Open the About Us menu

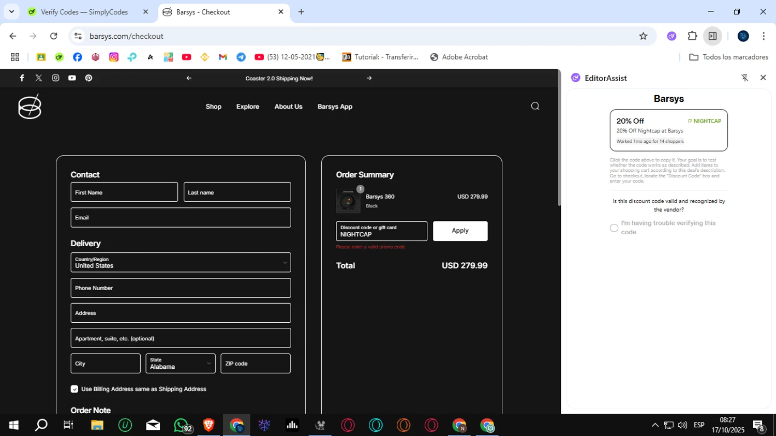288,107
